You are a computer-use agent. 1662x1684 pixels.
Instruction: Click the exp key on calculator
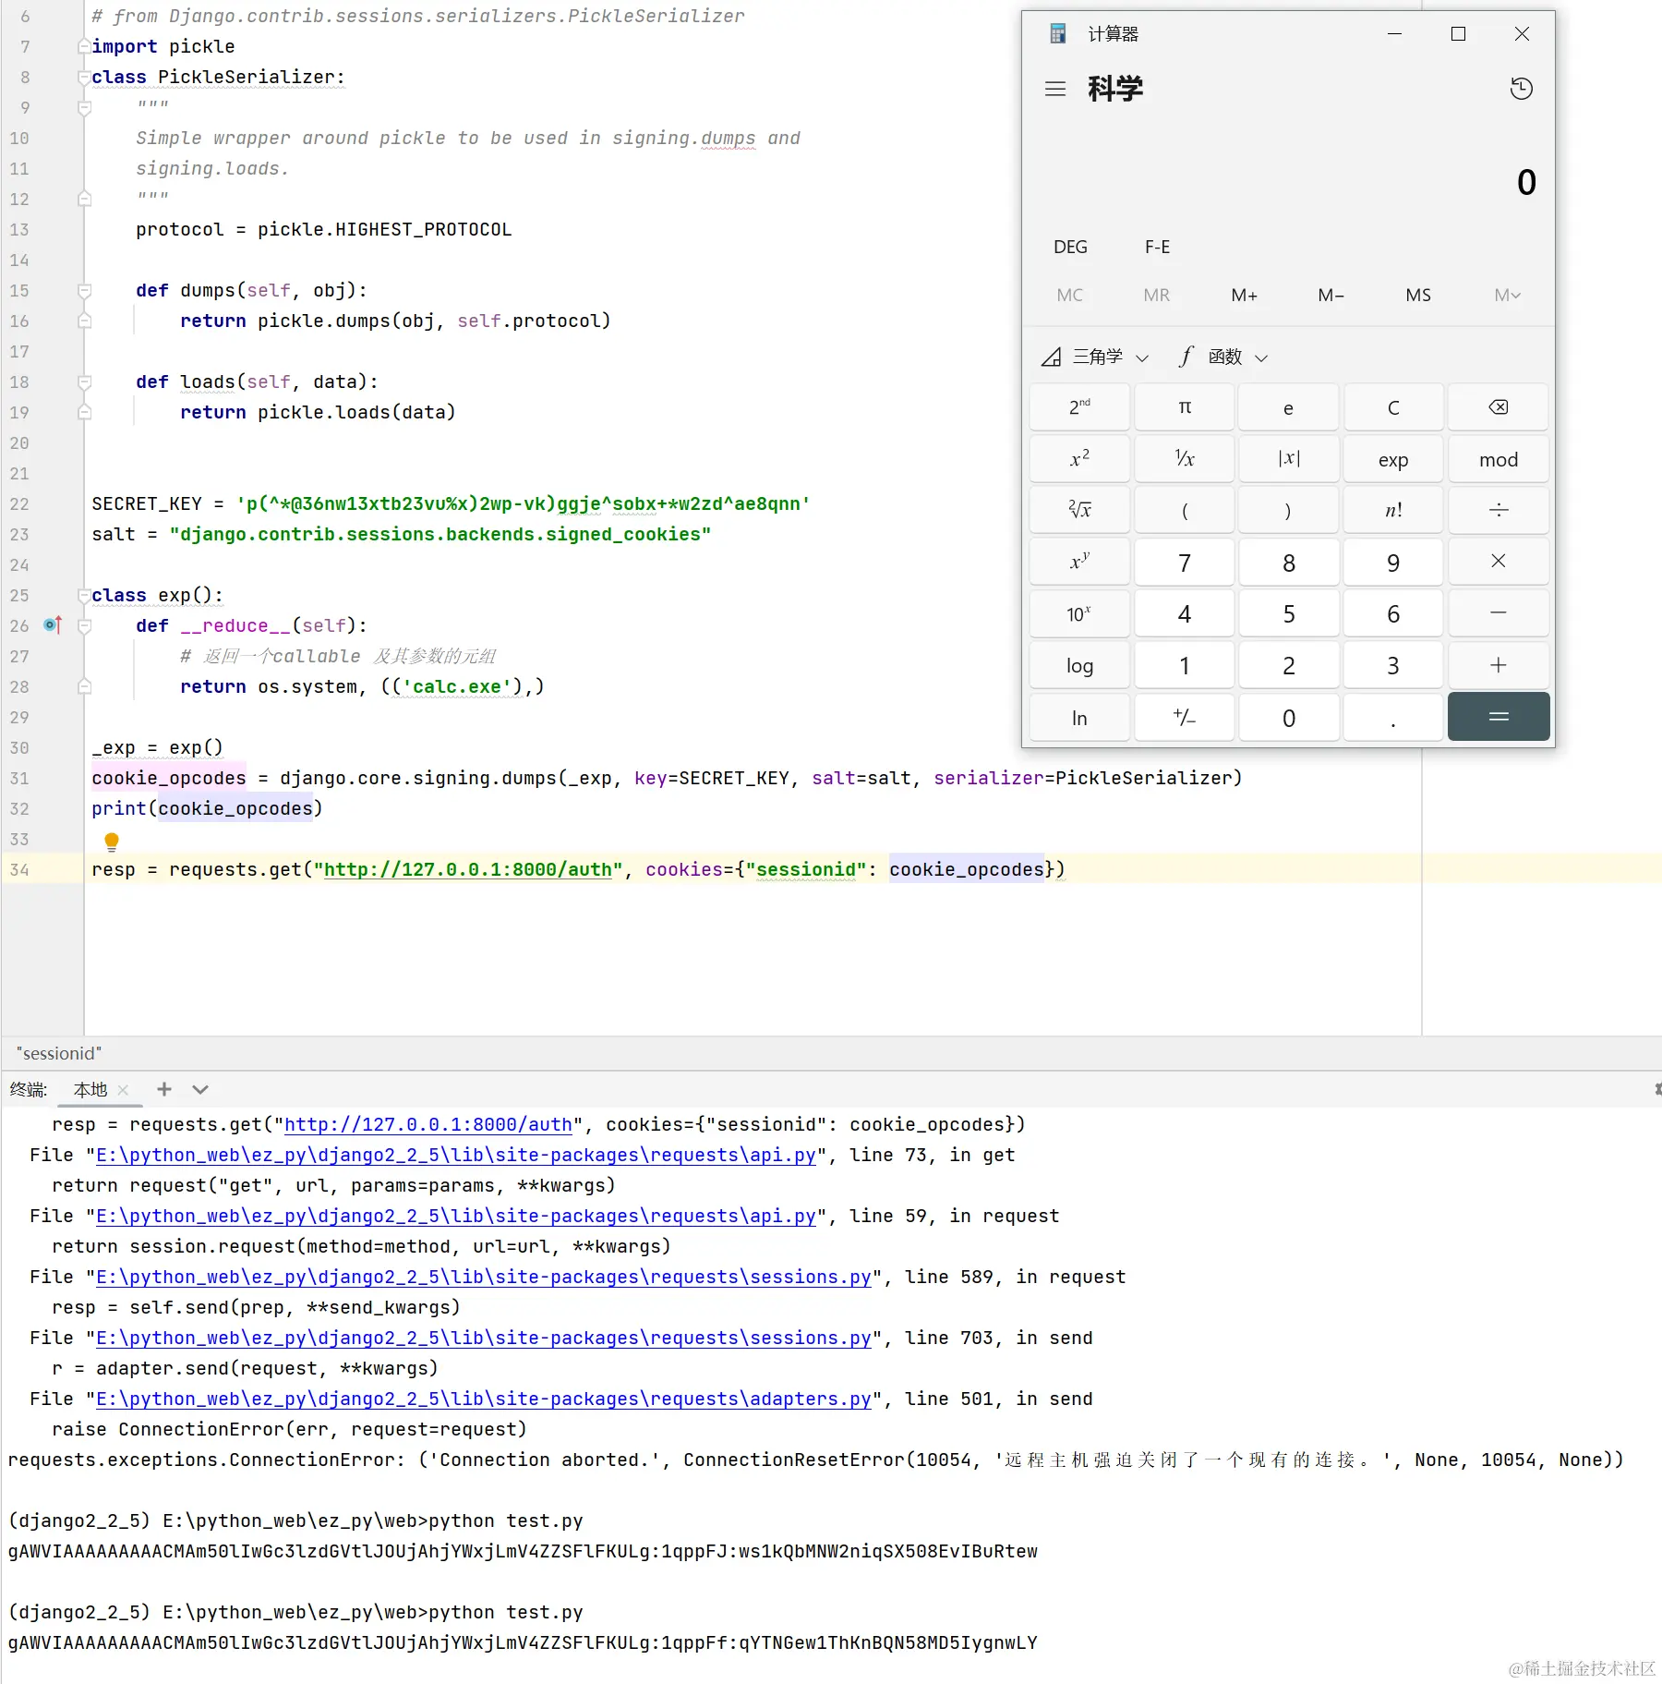(x=1393, y=459)
